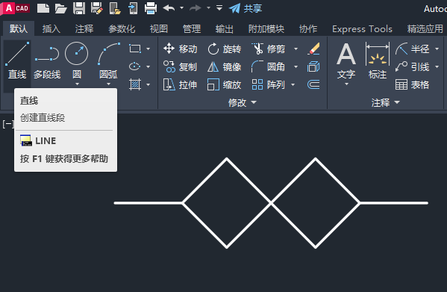Open the redo history dropdown
This screenshot has width=447, height=292.
[208, 8]
